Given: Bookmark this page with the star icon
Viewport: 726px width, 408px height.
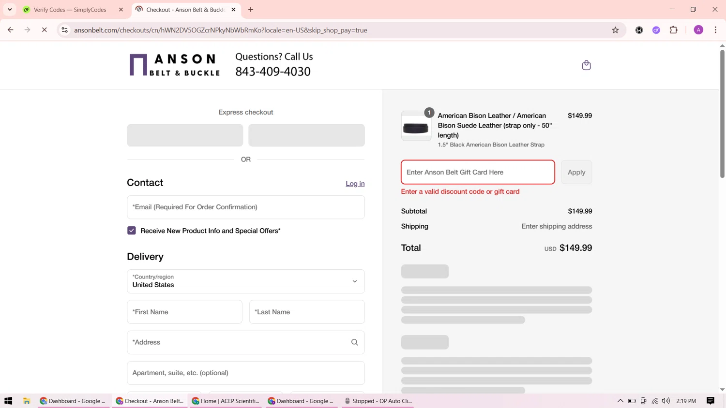Looking at the screenshot, I should click(x=615, y=30).
